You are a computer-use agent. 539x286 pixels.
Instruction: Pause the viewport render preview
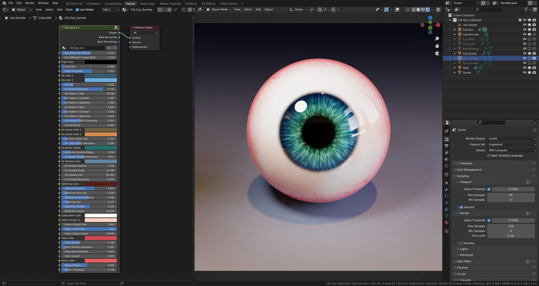(x=438, y=9)
